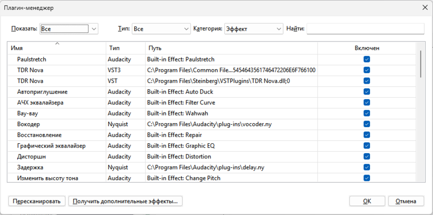Open the Показать dropdown
This screenshot has width=433, height=215.
[x=69, y=29]
